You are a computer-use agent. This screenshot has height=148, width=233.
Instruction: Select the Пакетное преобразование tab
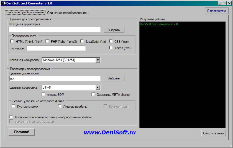(x=25, y=12)
